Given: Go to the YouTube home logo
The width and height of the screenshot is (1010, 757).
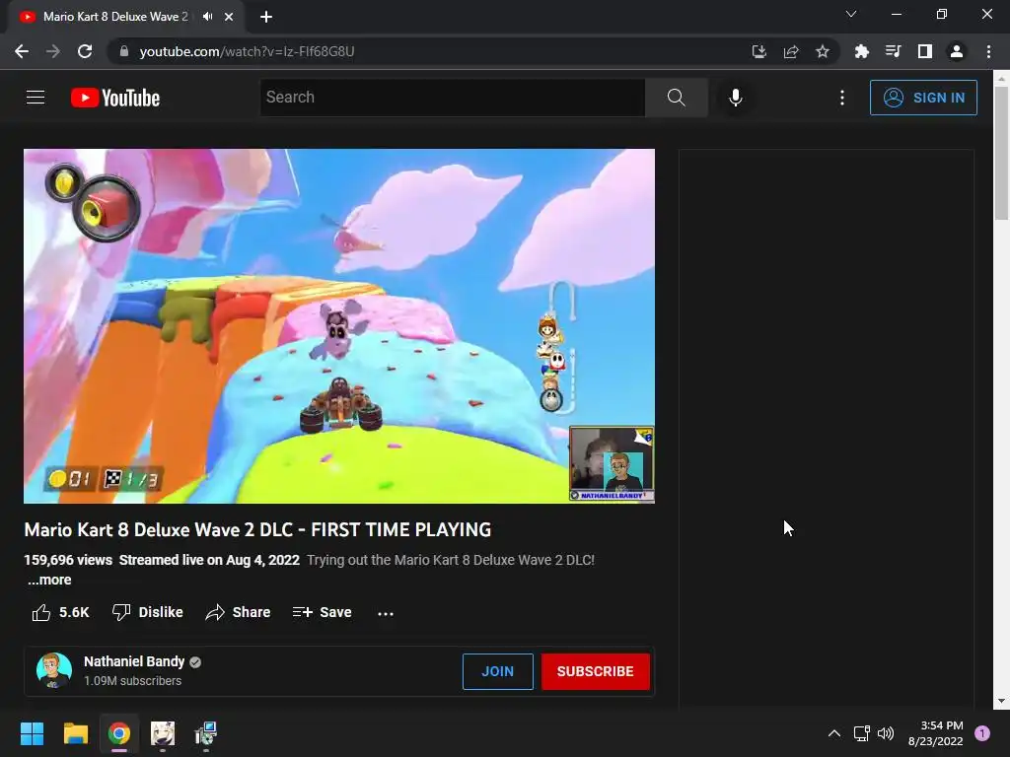Looking at the screenshot, I should (x=115, y=98).
